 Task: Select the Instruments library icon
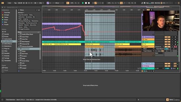click(x=3, y=39)
